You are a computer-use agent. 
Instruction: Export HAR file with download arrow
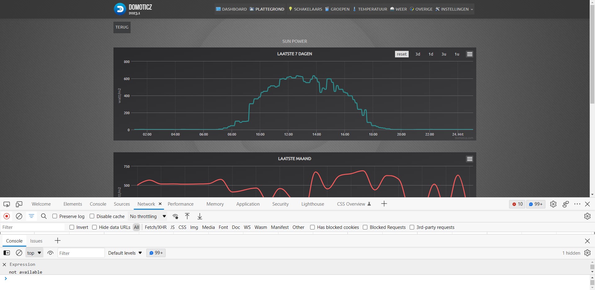(200, 216)
